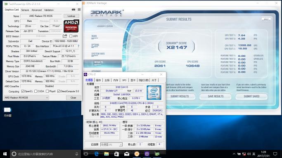Open the Mail app from the taskbar

(127, 154)
